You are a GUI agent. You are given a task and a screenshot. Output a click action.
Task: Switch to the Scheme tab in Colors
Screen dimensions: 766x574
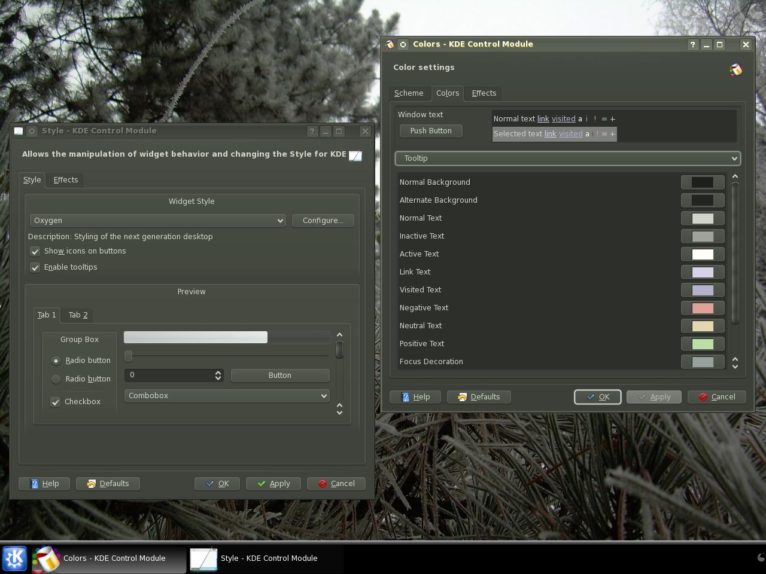(409, 93)
